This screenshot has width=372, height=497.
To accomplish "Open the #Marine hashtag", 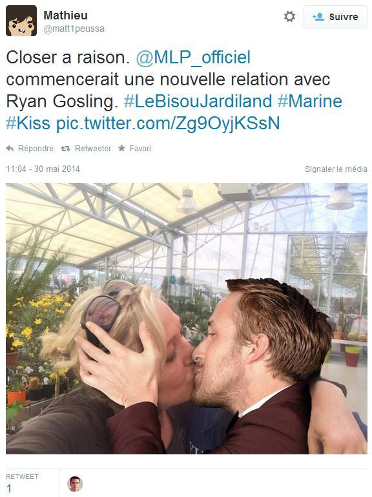I will pyautogui.click(x=310, y=101).
